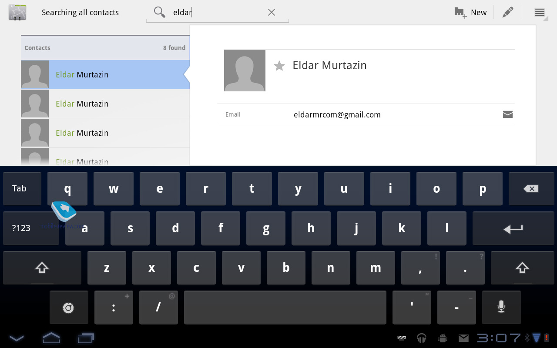Open the recent apps button

tap(86, 338)
